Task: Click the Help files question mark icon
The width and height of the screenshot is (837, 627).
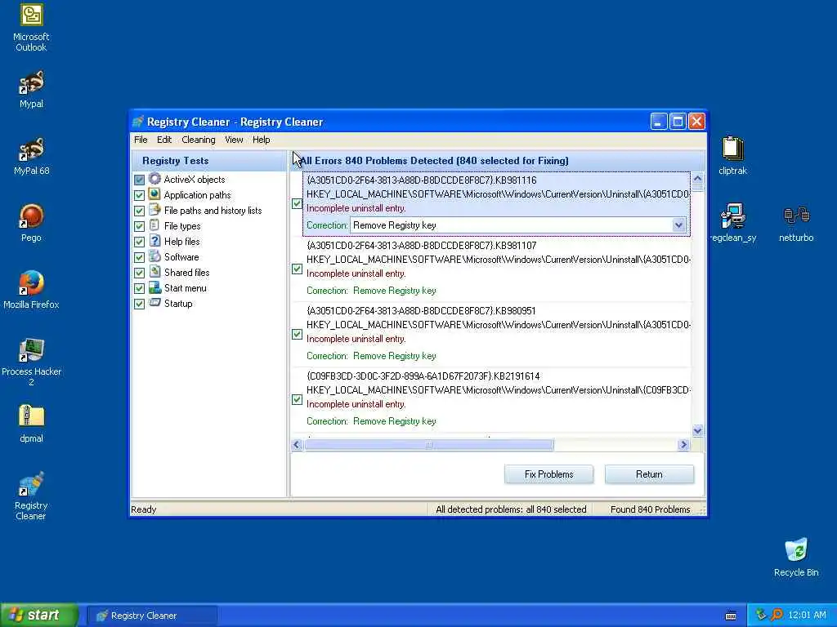Action: point(154,241)
